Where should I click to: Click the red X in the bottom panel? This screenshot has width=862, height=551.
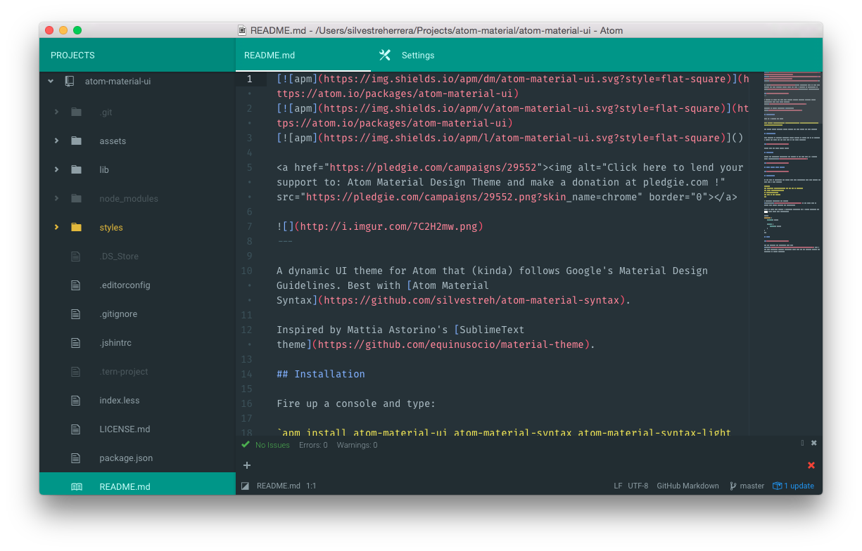pos(811,465)
